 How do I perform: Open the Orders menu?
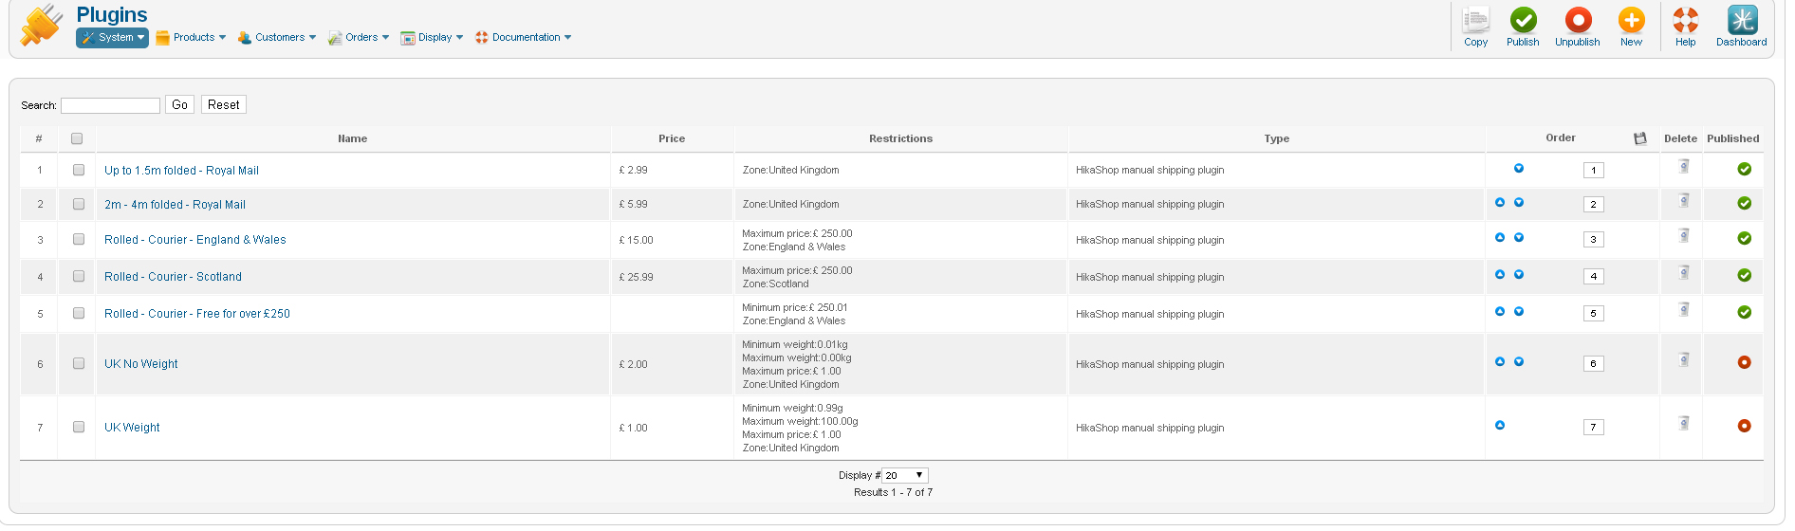pyautogui.click(x=360, y=38)
